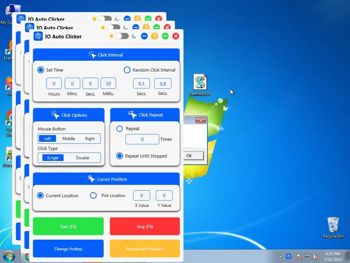Viewport: 350px width, 263px height.
Task: Show hidden tray icons arrow
Action: (x=280, y=256)
